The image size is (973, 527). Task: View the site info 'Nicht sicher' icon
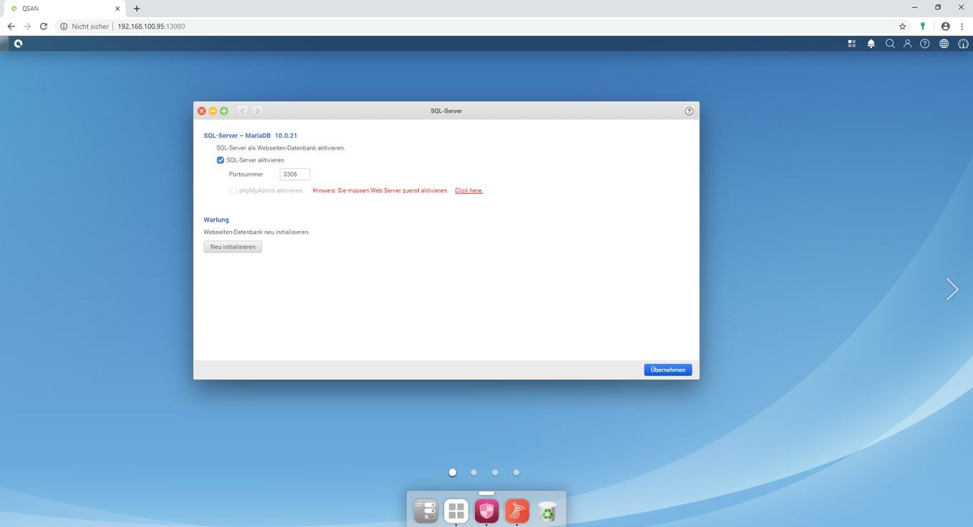pyautogui.click(x=64, y=26)
